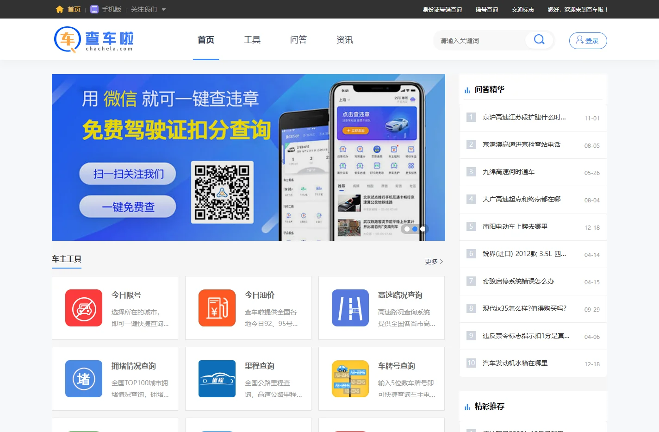
Task: Open the 里程查询 car icon
Action: [217, 379]
